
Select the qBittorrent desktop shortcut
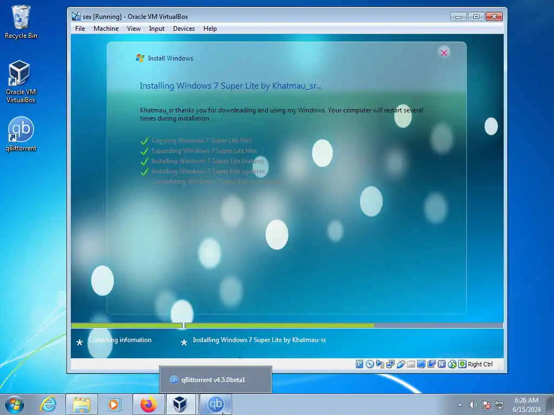pos(21,134)
